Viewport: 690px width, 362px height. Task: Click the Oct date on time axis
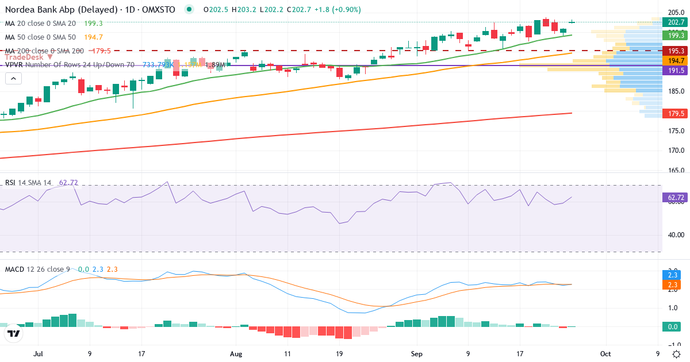tap(605, 354)
